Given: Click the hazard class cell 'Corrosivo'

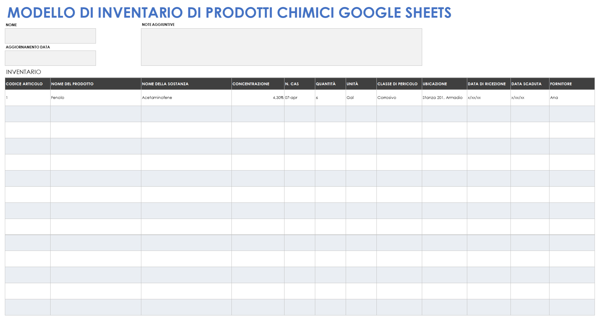Looking at the screenshot, I should tap(399, 98).
